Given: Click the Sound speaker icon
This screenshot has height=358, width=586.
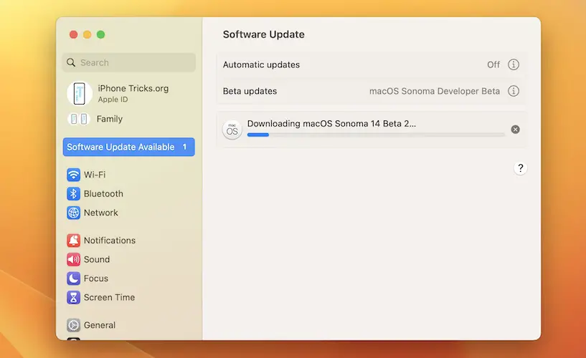Looking at the screenshot, I should (73, 259).
